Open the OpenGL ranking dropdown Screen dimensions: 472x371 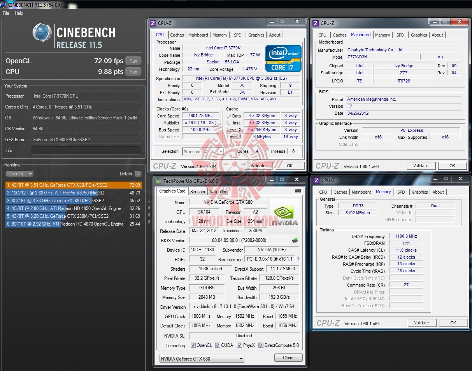[x=20, y=174]
